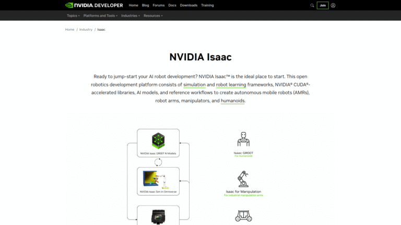The image size is (401, 225).
Task: Click the NVIDIA Isaac GR00T N Models caption
Action: pos(158,154)
